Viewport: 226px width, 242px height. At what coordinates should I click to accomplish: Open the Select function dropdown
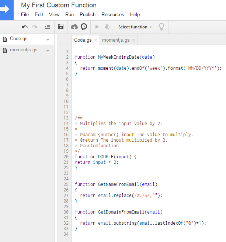(135, 27)
